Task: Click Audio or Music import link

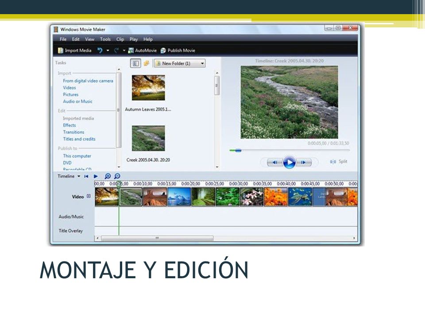Action: point(78,102)
